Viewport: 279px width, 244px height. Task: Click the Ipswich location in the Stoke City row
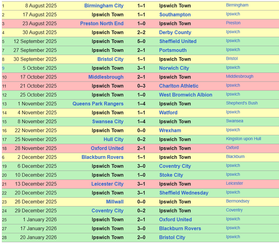pos(233,174)
